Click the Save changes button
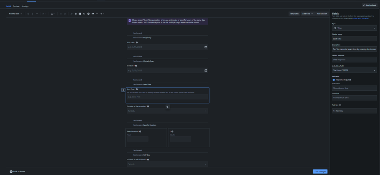The image size is (380, 175). click(x=320, y=172)
